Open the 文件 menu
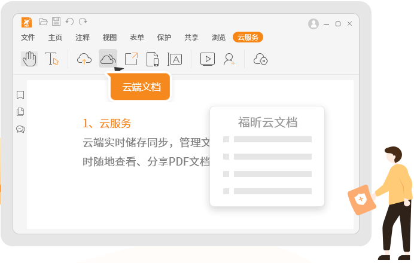The height and width of the screenshot is (263, 414). point(28,38)
